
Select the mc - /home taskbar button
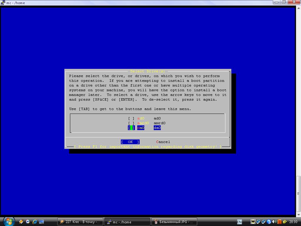click(127, 222)
